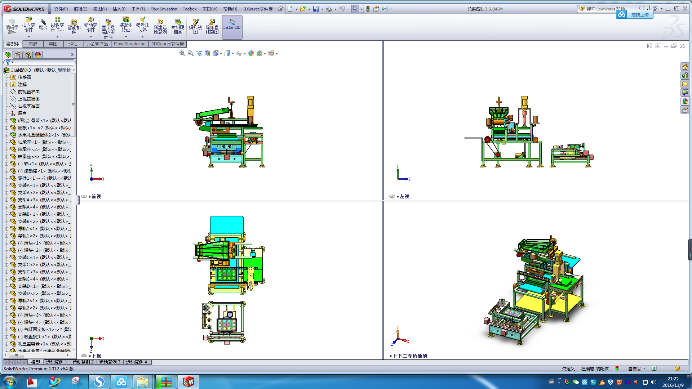692x389 pixels.
Task: Expand the 支架A<1> component node
Action: [x=6, y=185]
